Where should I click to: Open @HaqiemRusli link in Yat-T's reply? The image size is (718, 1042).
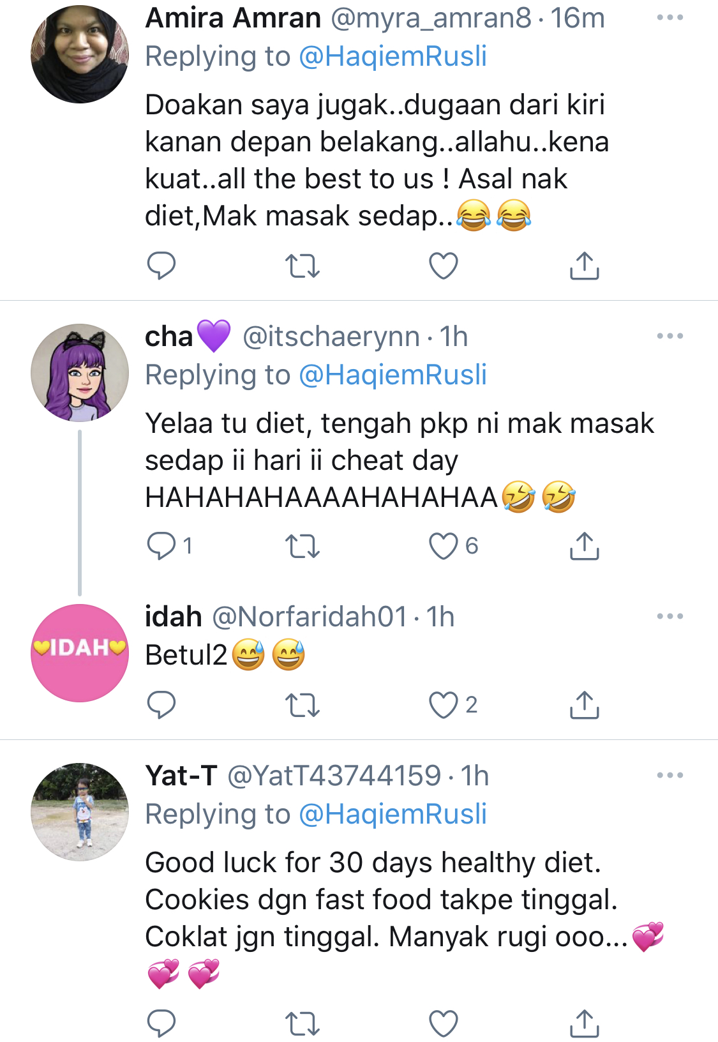(393, 814)
